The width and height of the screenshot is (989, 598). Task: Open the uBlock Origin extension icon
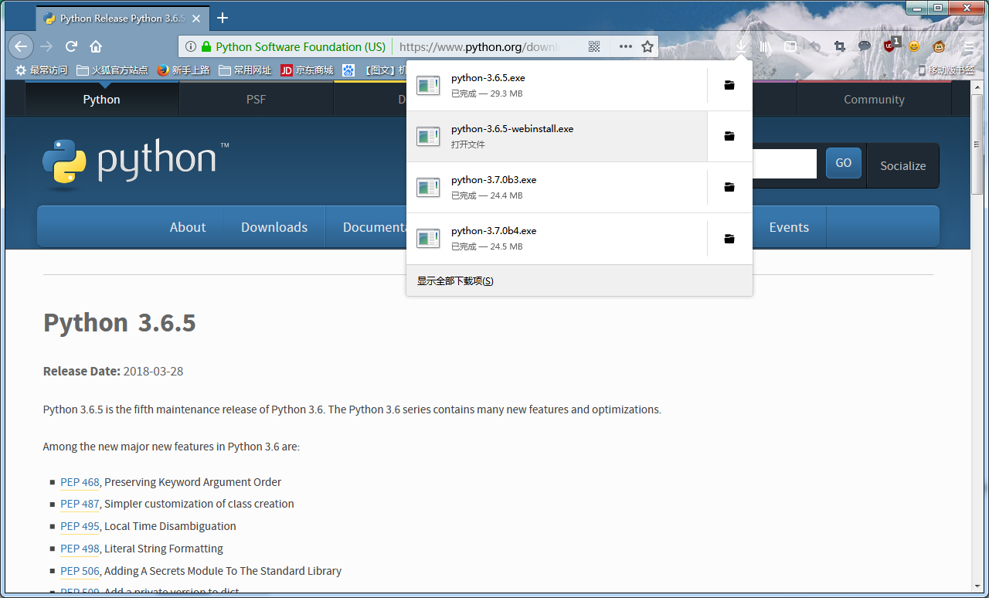pyautogui.click(x=889, y=46)
